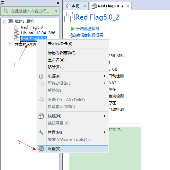Expand the 可移动设备(D) submenu arrow

(x=105, y=83)
